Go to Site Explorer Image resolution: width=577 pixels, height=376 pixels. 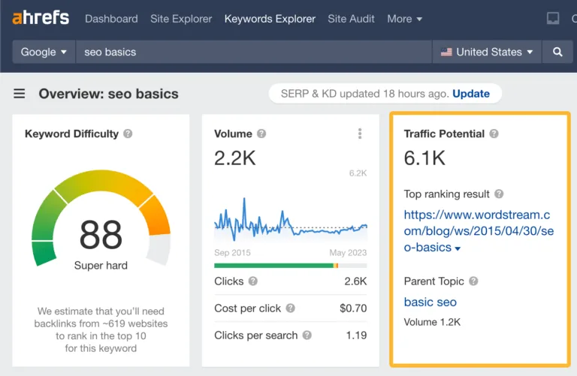point(181,19)
